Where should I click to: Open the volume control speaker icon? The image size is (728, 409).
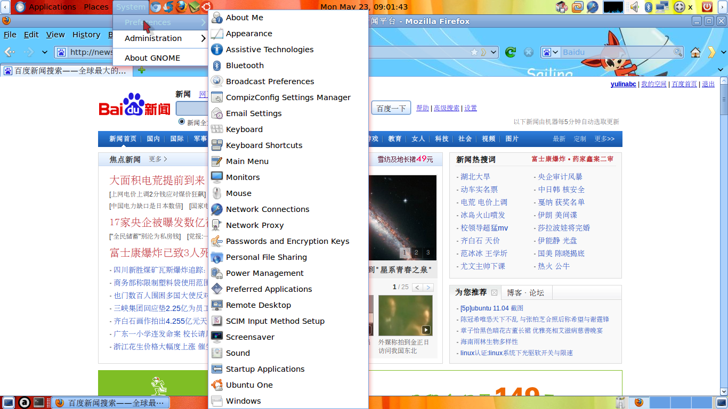634,7
